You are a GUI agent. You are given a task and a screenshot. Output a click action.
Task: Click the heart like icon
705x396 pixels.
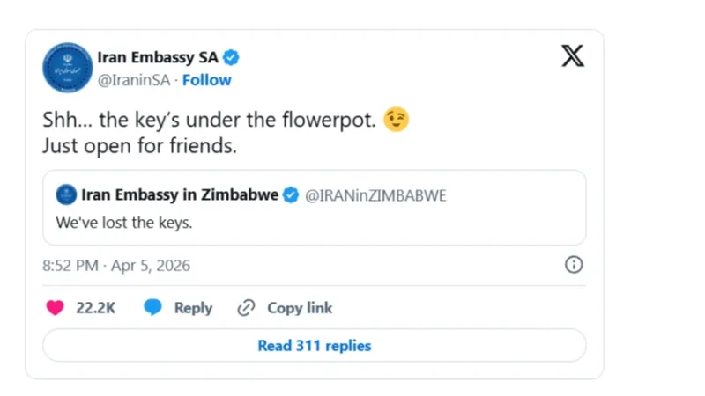tap(55, 308)
